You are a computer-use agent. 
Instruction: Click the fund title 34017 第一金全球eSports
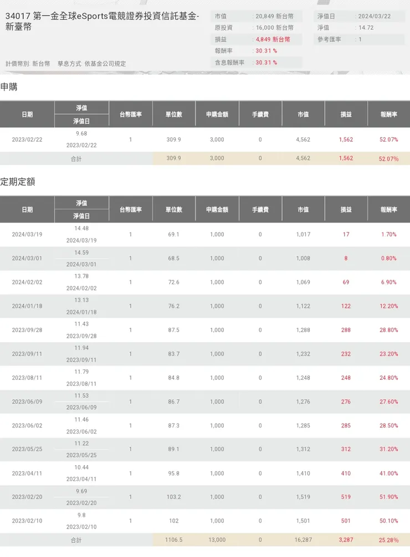(x=102, y=21)
